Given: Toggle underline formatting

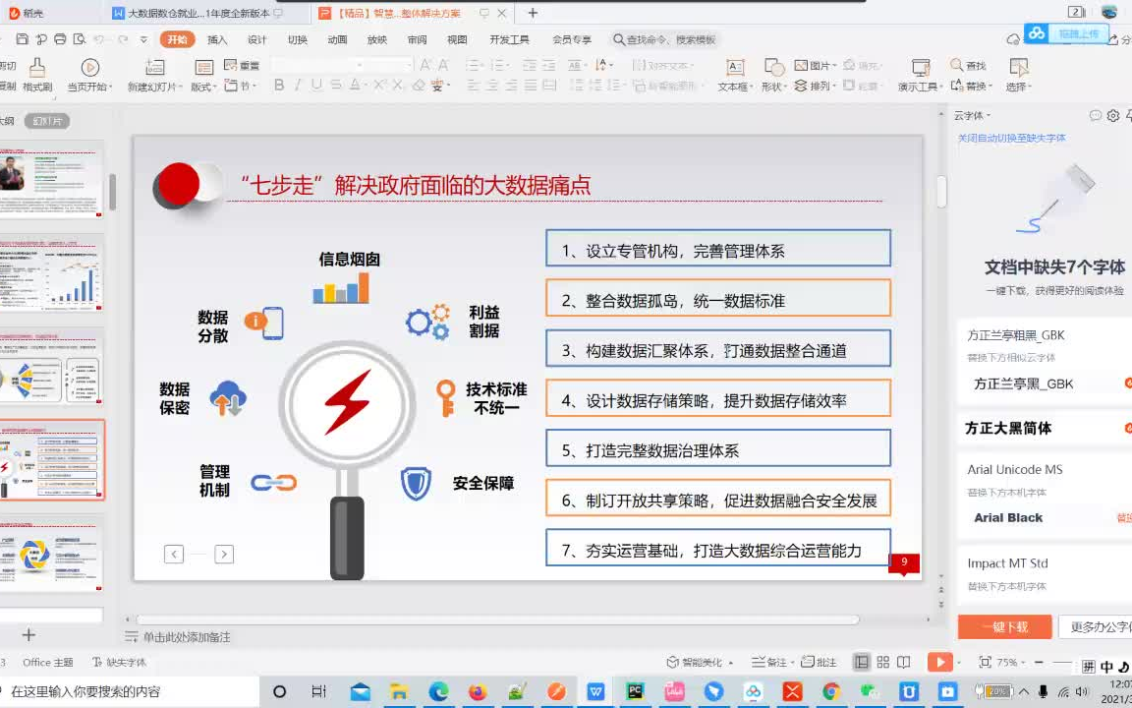Looking at the screenshot, I should 315,85.
